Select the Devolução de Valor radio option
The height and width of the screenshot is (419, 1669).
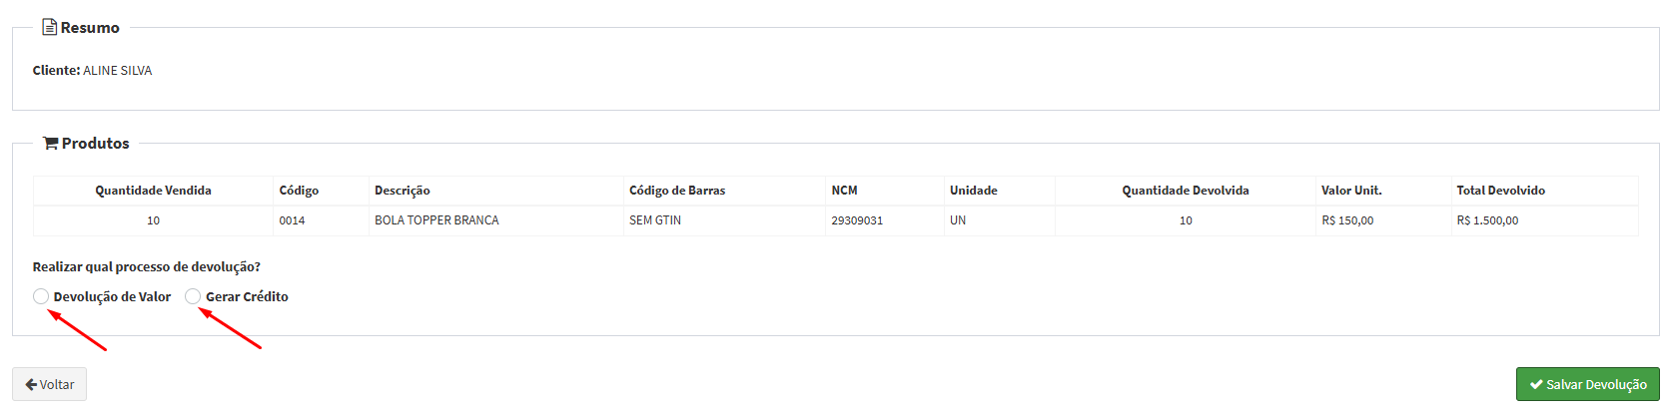[x=41, y=296]
